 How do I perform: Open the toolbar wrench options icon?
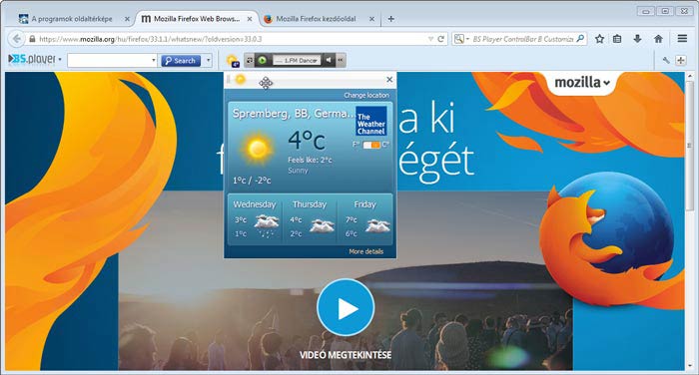pos(666,60)
